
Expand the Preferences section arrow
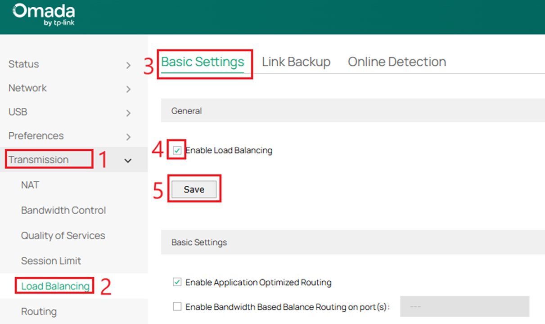[128, 137]
